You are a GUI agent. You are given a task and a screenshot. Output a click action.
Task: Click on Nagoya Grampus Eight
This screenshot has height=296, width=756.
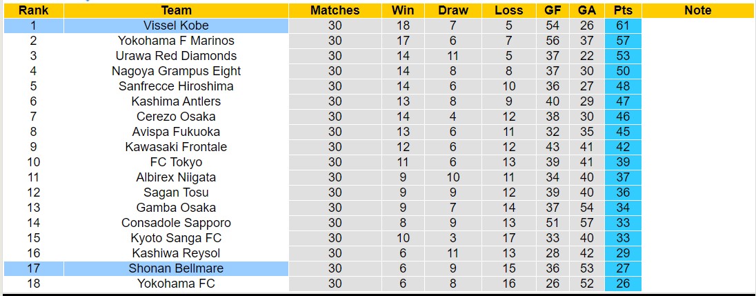176,71
